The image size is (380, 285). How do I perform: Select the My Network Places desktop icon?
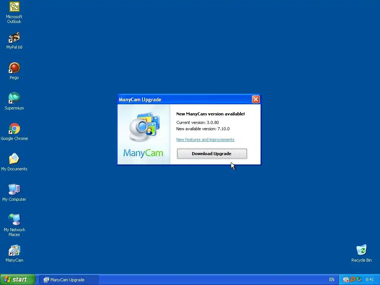coord(14,225)
